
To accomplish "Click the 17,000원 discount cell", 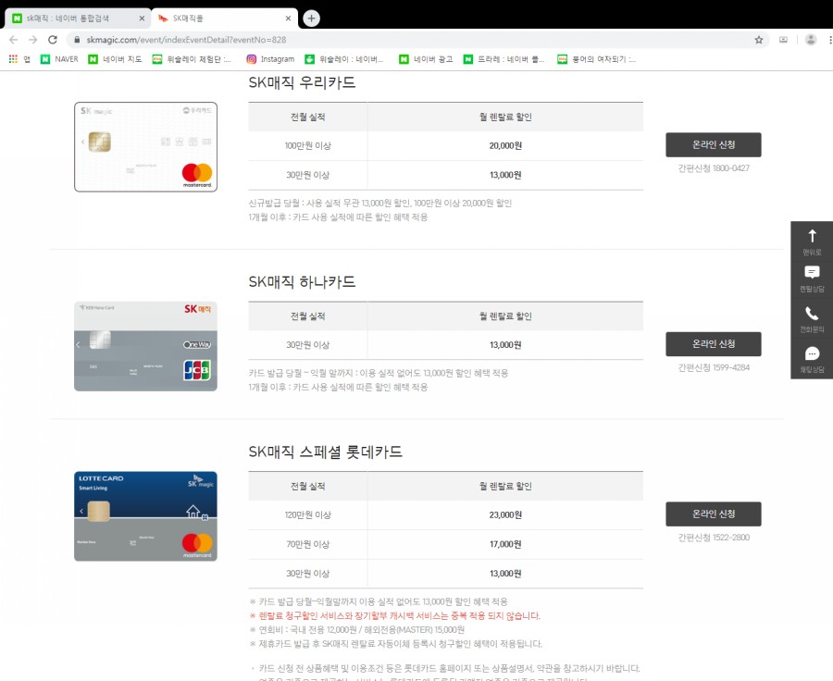I will coord(505,544).
